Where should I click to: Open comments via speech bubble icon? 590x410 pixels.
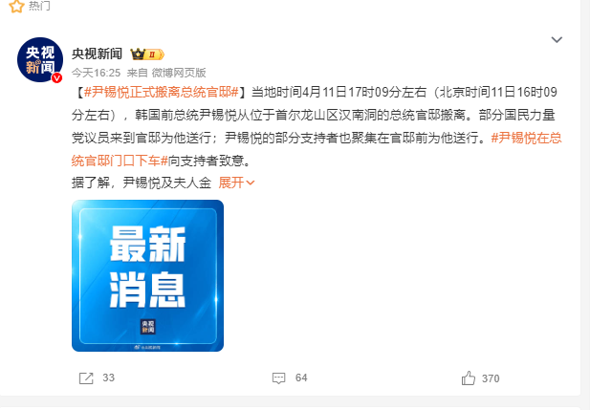pos(279,378)
